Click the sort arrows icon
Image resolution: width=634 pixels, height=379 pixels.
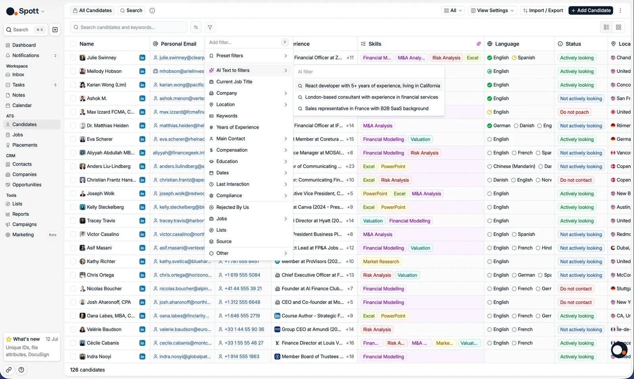tap(196, 27)
